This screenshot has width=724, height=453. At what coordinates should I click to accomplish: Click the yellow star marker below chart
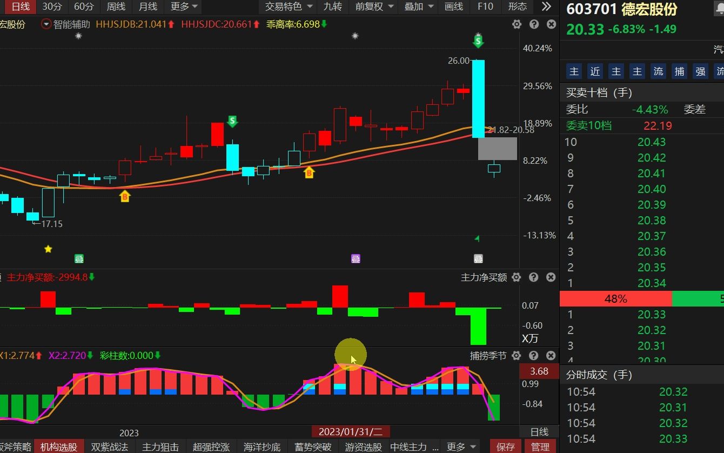[48, 249]
